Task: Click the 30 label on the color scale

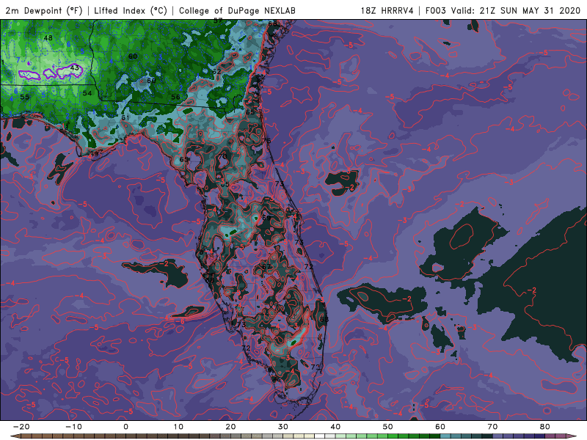Action: [283, 427]
